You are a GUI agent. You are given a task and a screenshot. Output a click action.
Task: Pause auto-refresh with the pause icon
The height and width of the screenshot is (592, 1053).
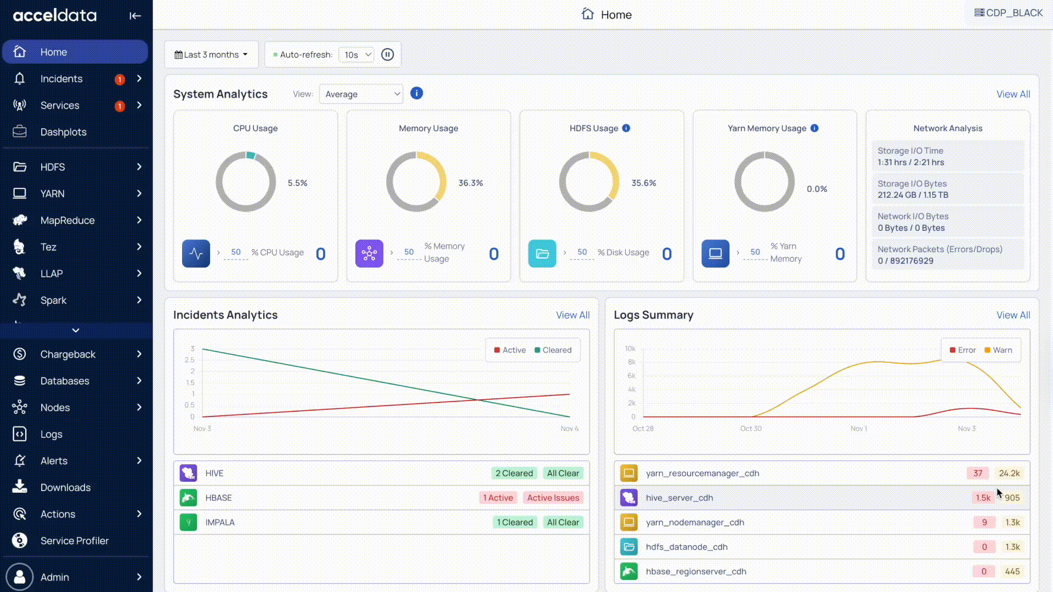click(387, 55)
